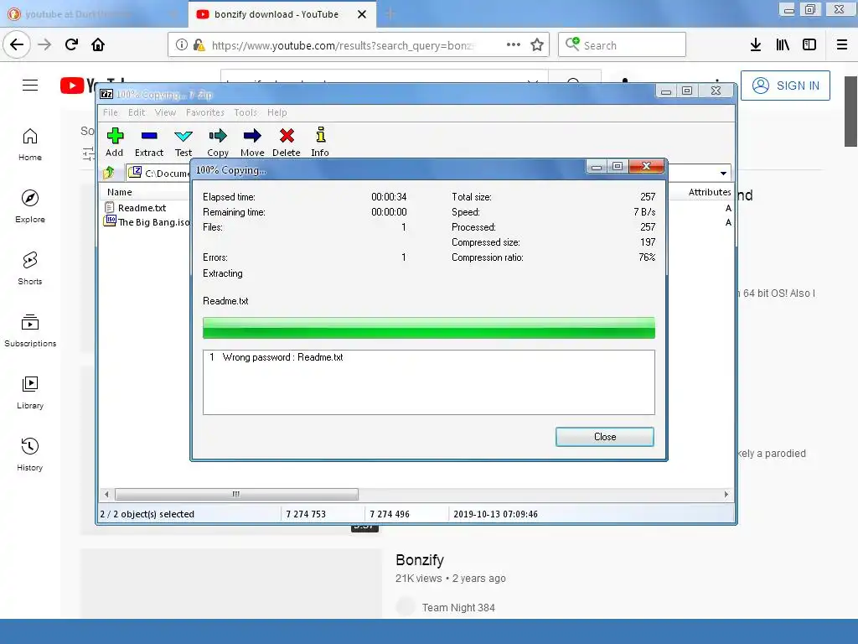Switch to the bonzify download YouTube tab

click(277, 14)
